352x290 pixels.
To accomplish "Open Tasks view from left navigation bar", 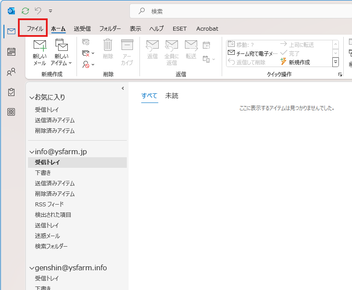I will [11, 92].
